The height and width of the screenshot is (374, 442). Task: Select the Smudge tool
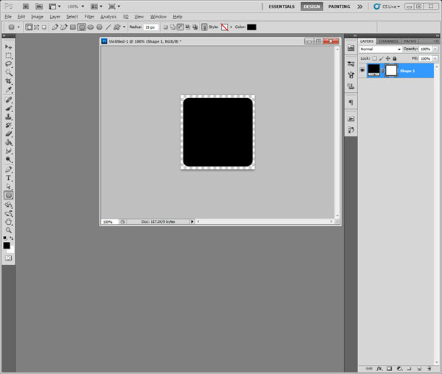8,150
